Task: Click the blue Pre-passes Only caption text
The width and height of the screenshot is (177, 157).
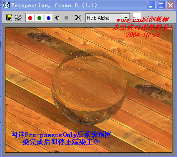Action: click(x=61, y=138)
